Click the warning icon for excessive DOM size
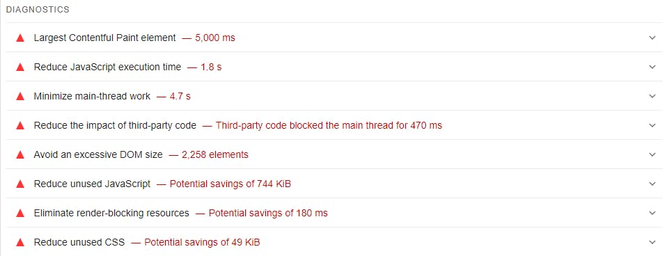The image size is (667, 256). pyautogui.click(x=20, y=155)
